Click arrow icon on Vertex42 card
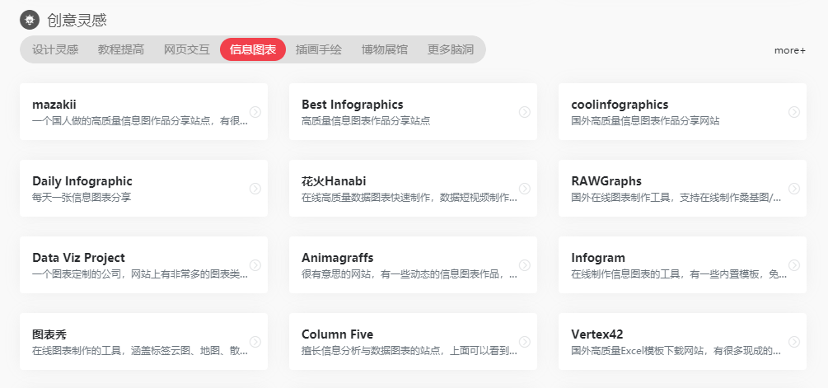The width and height of the screenshot is (828, 388). click(x=793, y=342)
